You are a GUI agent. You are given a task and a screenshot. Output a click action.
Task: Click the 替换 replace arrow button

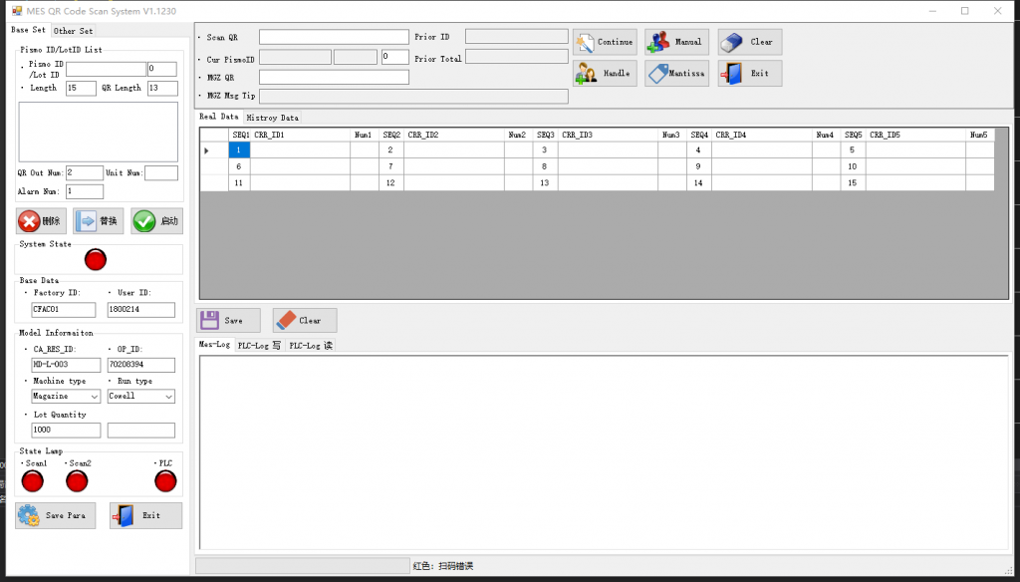99,221
